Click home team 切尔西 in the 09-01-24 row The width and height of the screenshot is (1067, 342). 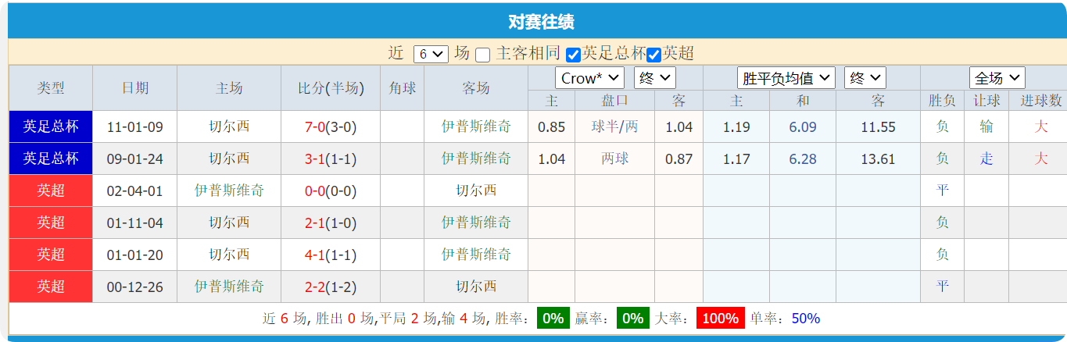[229, 159]
